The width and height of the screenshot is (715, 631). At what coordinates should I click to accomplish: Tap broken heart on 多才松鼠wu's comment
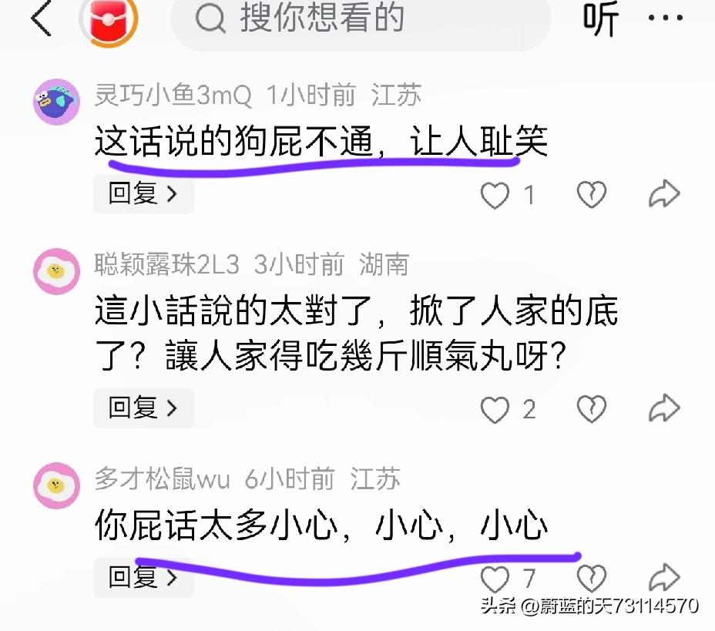[x=592, y=578]
